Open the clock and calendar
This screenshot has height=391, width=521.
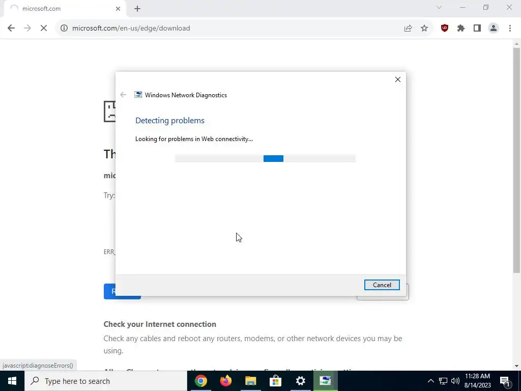[477, 381]
